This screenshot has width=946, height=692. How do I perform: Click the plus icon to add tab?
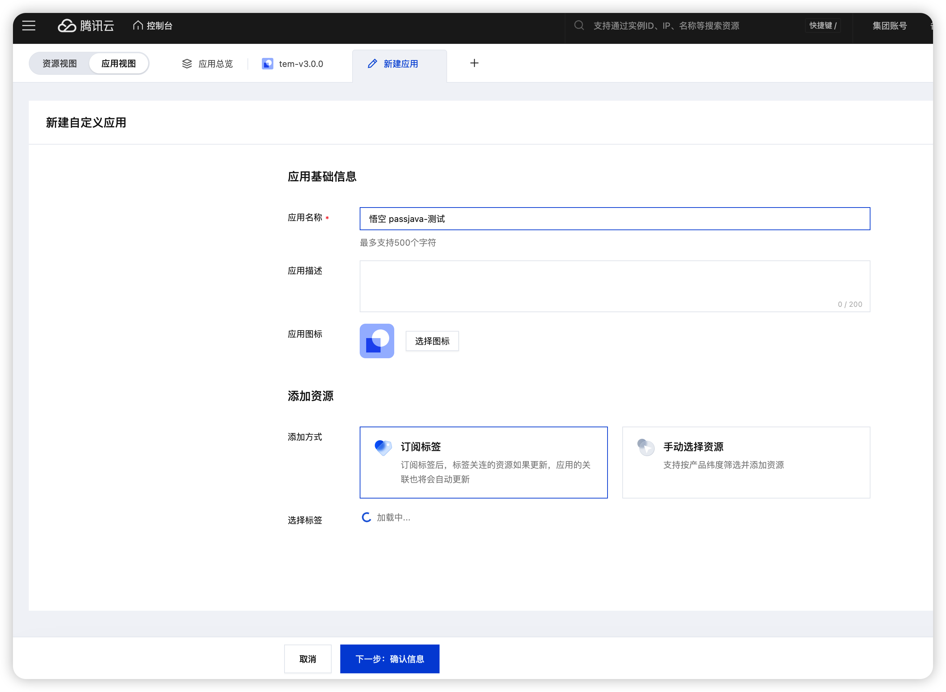[x=474, y=63]
